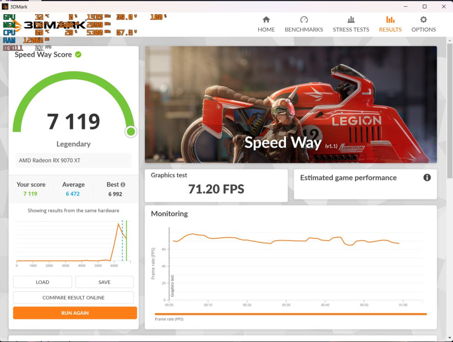The height and width of the screenshot is (342, 453).
Task: Select the Results tab
Action: [390, 24]
